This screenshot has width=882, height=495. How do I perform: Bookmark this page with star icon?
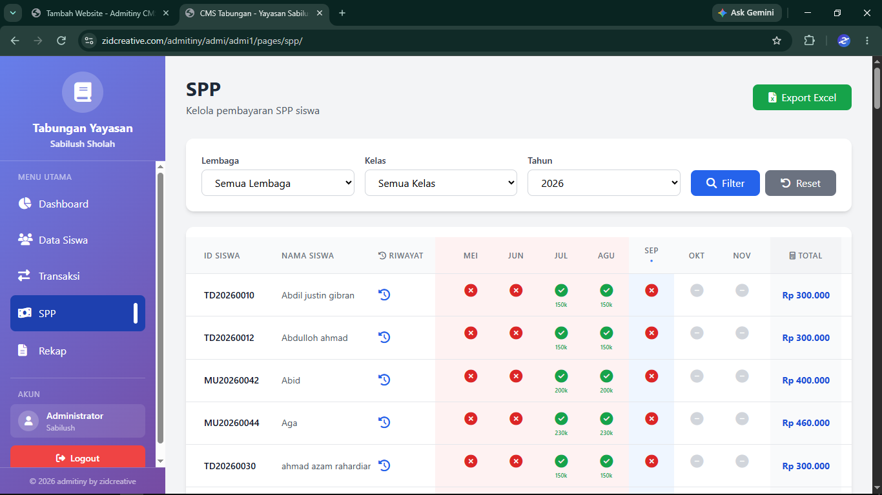point(777,41)
